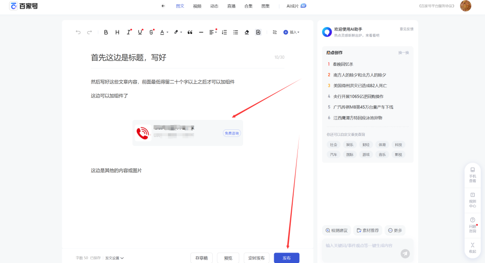Open the font color dropdown

click(x=163, y=32)
